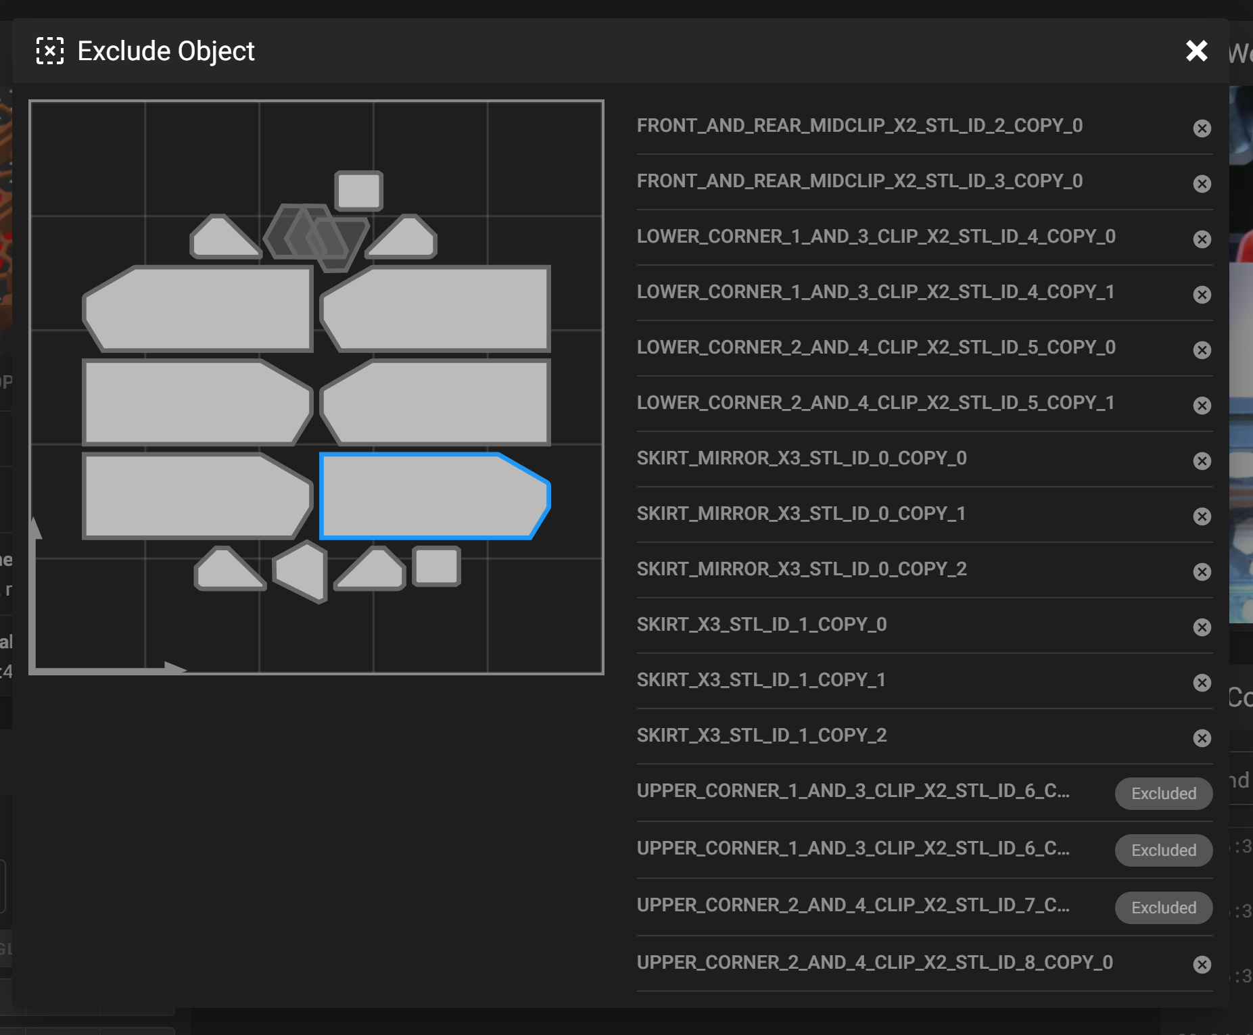
Task: Select the small square object at top of map
Action: click(359, 191)
